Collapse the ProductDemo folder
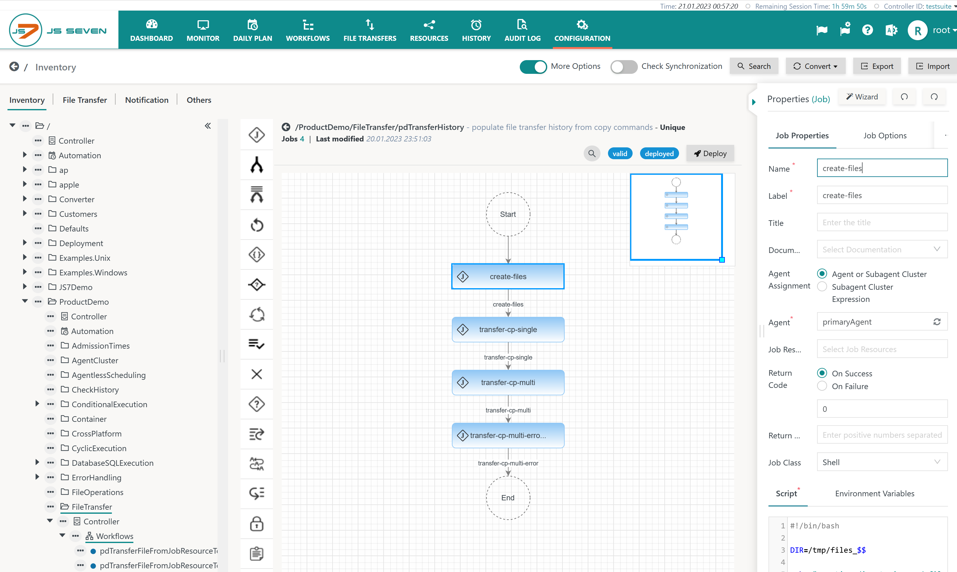Screen dimensions: 957x572 pos(25,301)
